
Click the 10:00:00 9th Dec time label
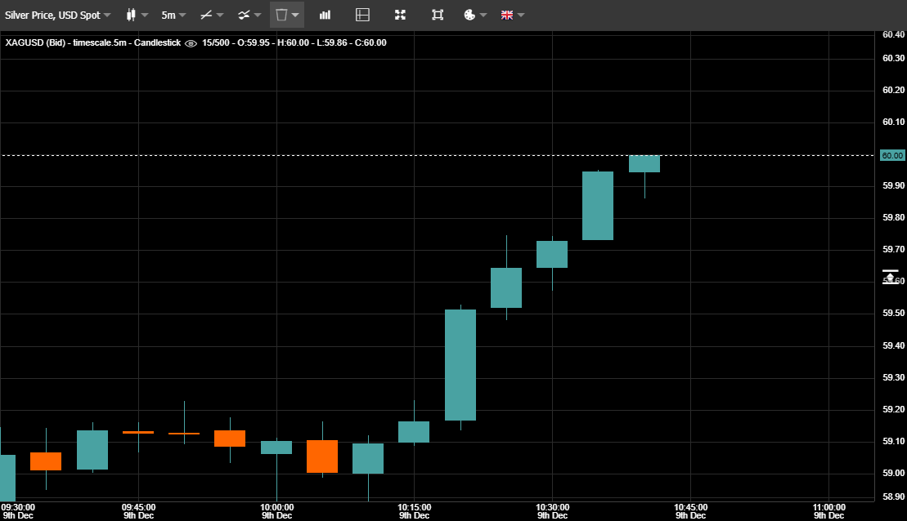pyautogui.click(x=276, y=511)
